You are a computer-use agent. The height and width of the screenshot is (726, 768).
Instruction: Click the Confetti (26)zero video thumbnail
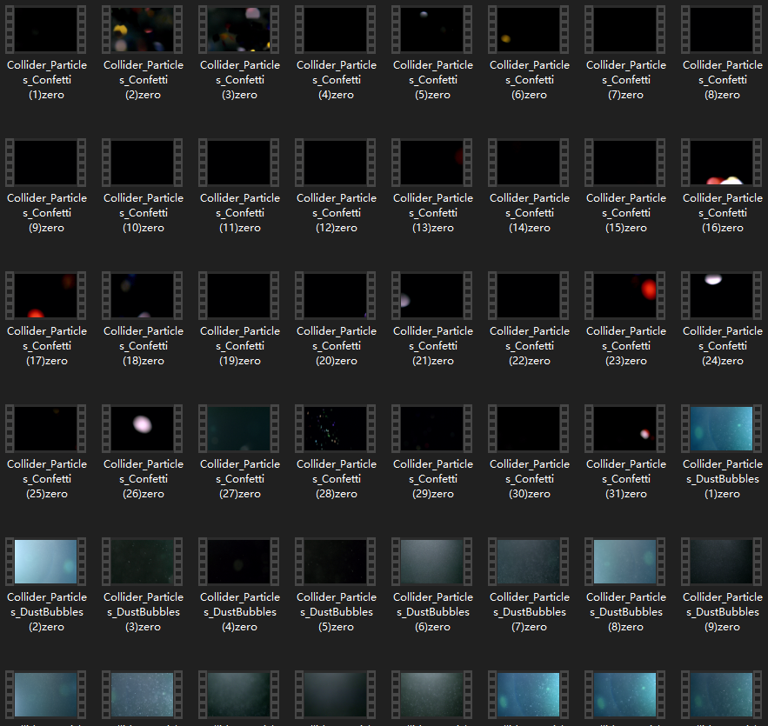click(143, 429)
